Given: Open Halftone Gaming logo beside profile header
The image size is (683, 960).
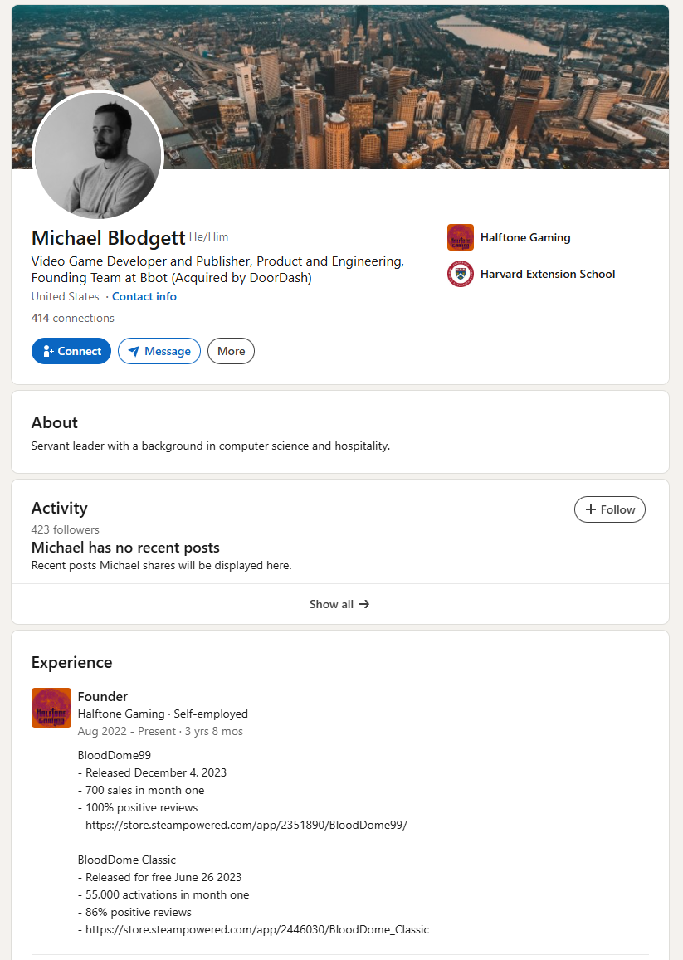Looking at the screenshot, I should tap(461, 237).
